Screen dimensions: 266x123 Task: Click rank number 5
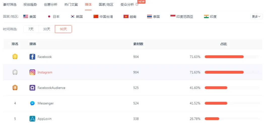pos(15,119)
